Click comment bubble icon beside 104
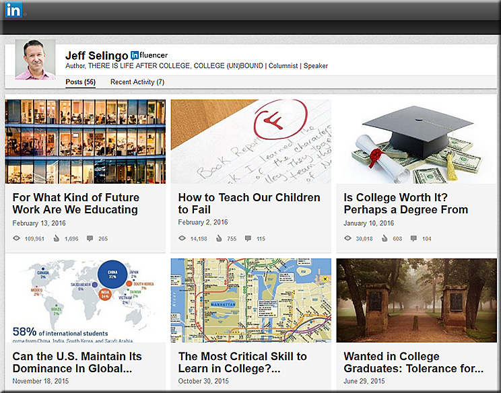Viewport: 501px width, 393px height. (413, 238)
